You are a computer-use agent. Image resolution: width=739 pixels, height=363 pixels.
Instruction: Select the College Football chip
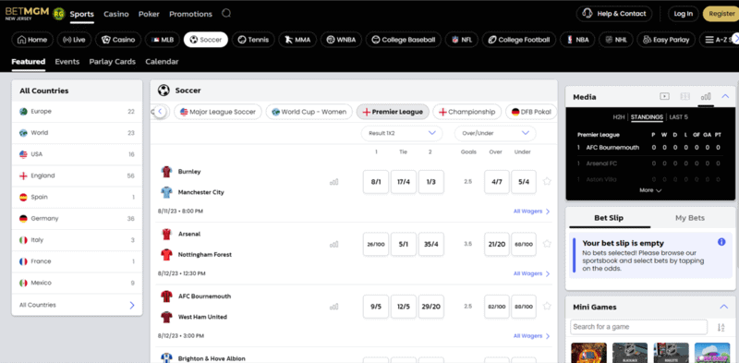click(519, 40)
